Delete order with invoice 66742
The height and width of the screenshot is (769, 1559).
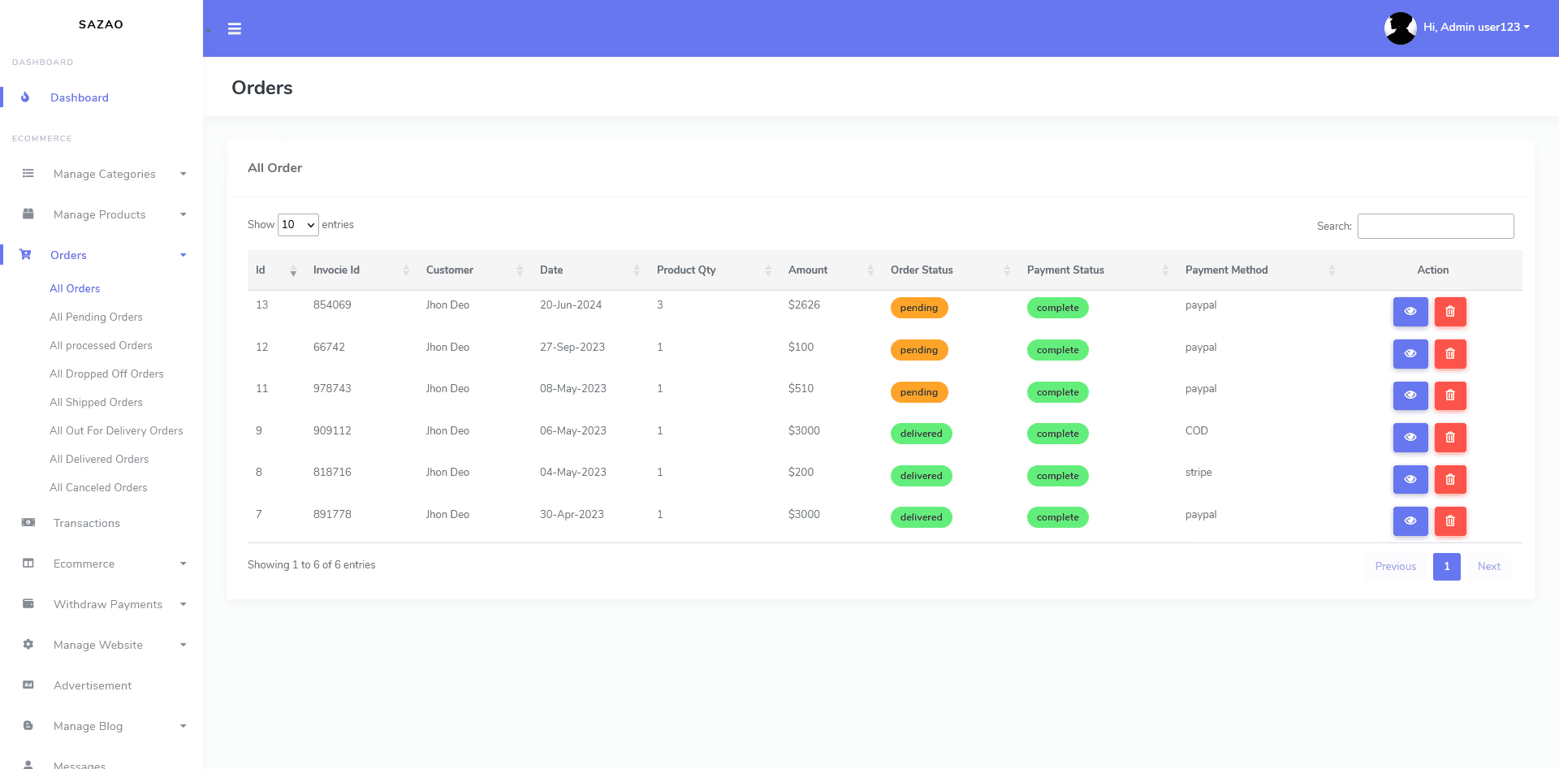pyautogui.click(x=1449, y=354)
